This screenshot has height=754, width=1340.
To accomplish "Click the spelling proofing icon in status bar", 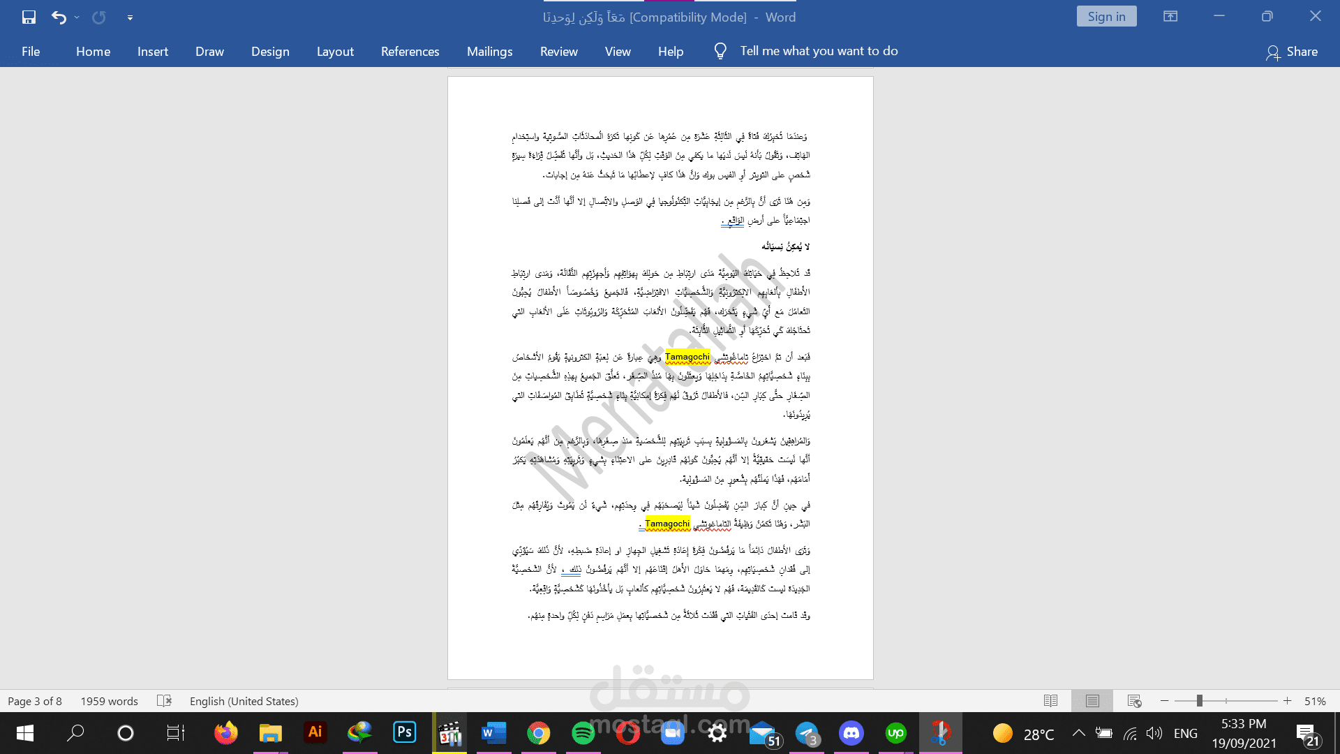I will (164, 701).
